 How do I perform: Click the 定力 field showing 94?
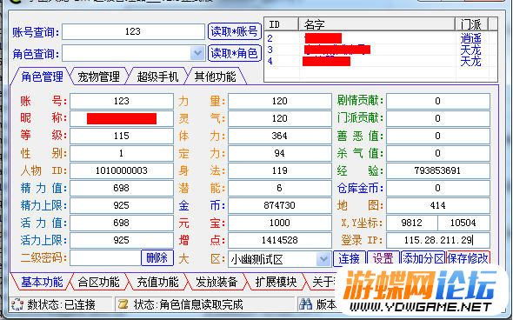(x=280, y=153)
